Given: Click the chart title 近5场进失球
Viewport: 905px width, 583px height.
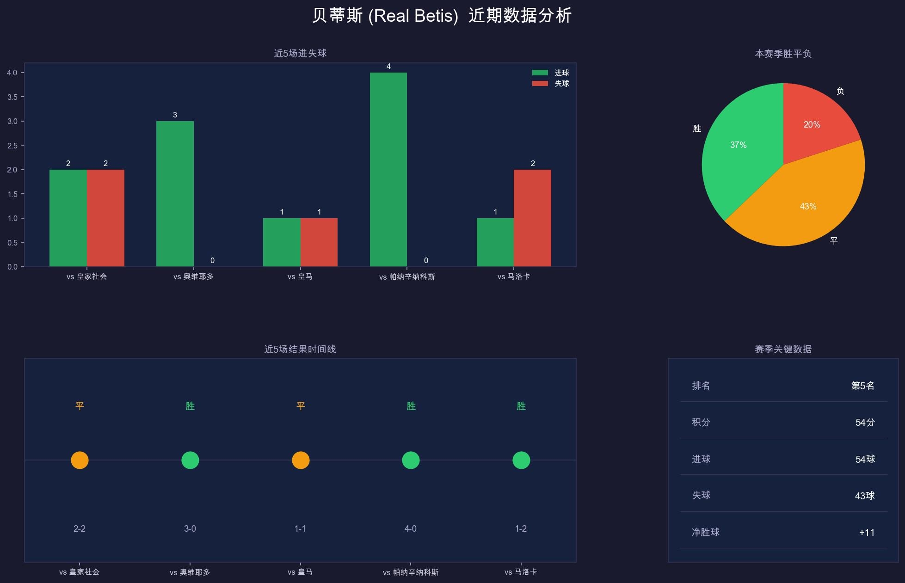Looking at the screenshot, I should 300,53.
